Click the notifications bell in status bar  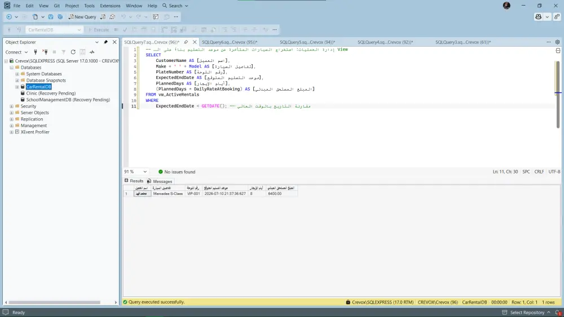pyautogui.click(x=558, y=312)
